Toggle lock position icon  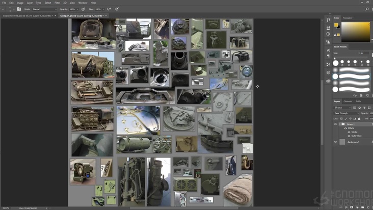coord(350,118)
